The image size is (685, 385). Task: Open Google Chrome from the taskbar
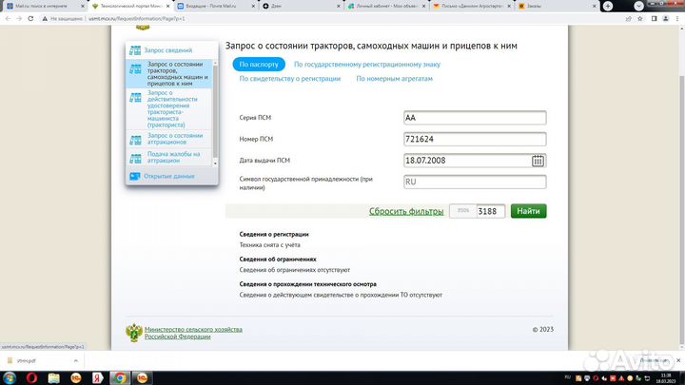click(x=120, y=376)
